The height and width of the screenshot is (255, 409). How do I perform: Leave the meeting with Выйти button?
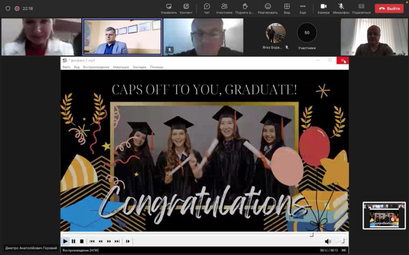[389, 8]
